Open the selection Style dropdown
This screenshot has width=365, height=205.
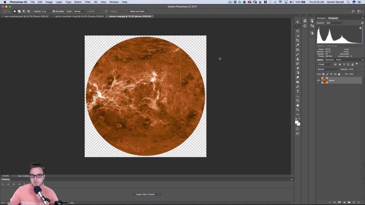point(80,12)
